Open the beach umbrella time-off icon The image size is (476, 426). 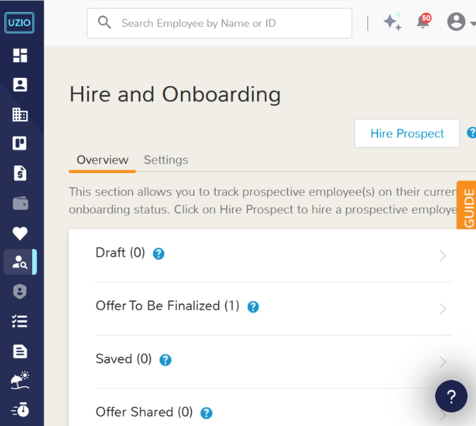(x=20, y=380)
